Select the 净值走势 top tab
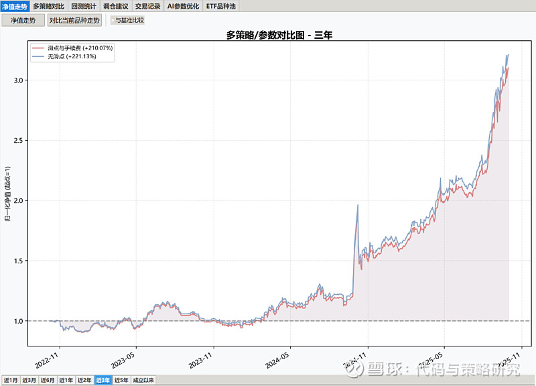This screenshot has height=386, width=536. (x=15, y=5)
